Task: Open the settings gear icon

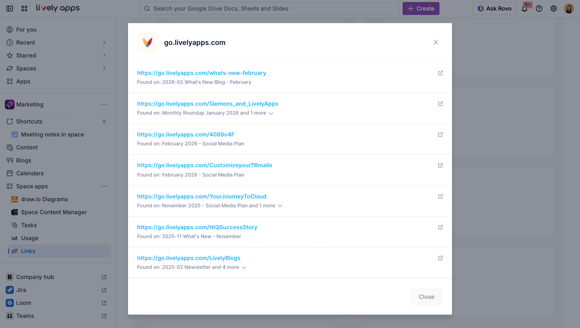Action: pos(554,9)
